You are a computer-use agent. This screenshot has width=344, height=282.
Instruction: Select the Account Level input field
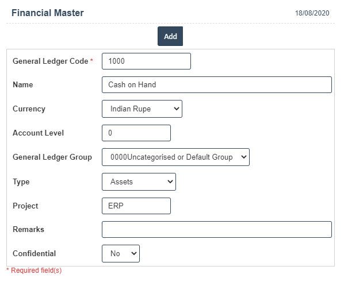[136, 133]
